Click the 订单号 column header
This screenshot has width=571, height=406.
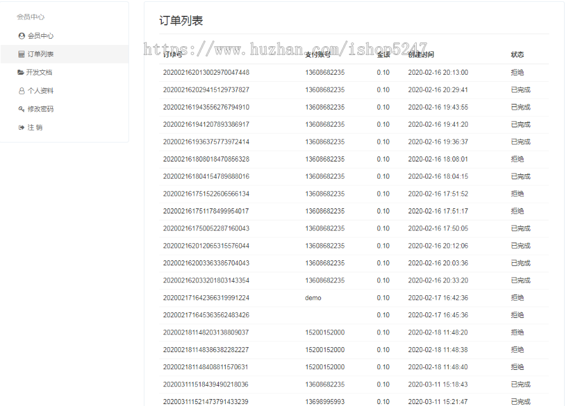click(x=173, y=54)
